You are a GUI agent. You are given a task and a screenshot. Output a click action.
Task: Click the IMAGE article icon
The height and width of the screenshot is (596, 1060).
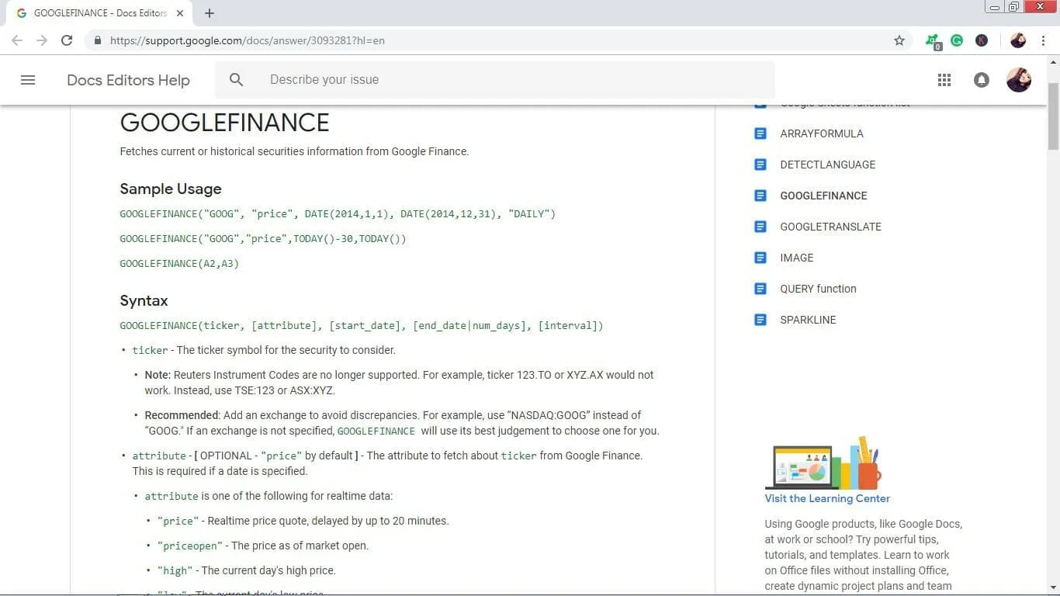(760, 258)
